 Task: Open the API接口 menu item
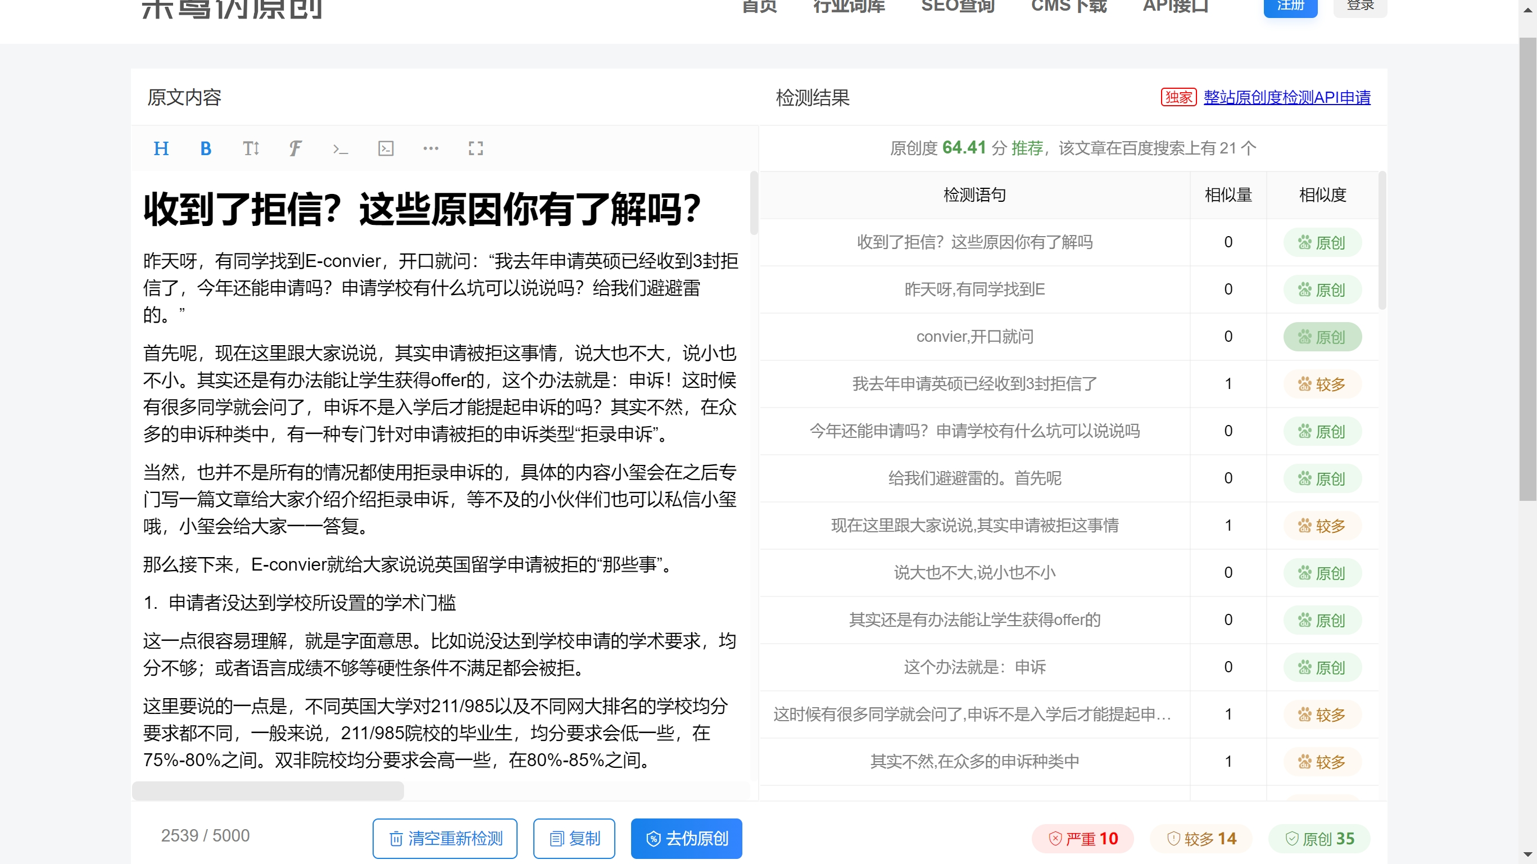pyautogui.click(x=1176, y=6)
